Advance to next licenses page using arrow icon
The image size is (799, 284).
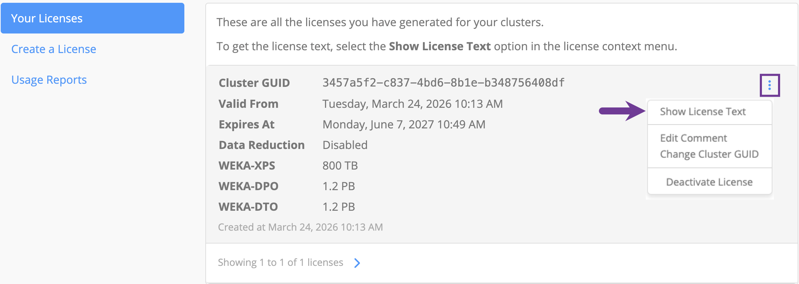coord(357,263)
